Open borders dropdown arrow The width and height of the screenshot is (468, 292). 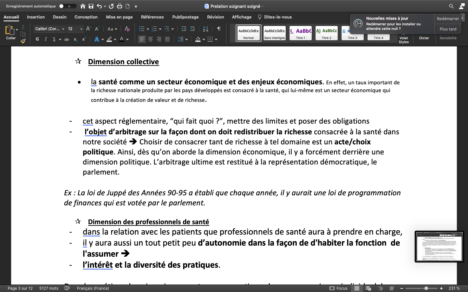(x=216, y=39)
